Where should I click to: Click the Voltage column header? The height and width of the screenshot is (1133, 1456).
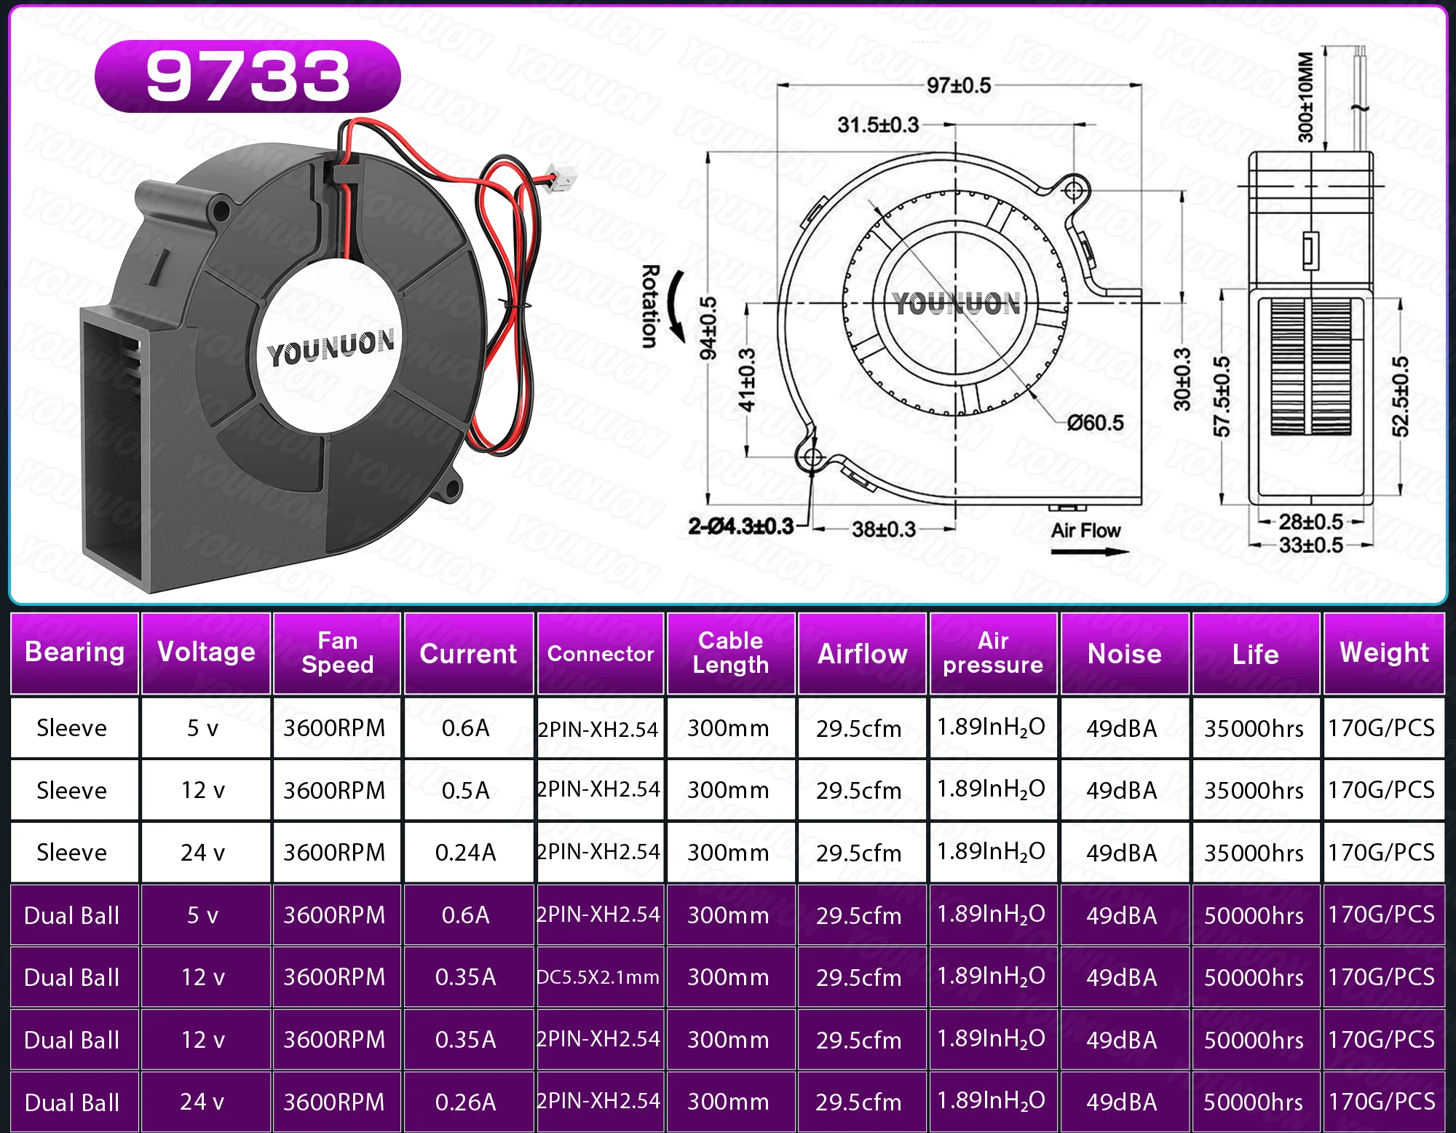[x=206, y=652]
